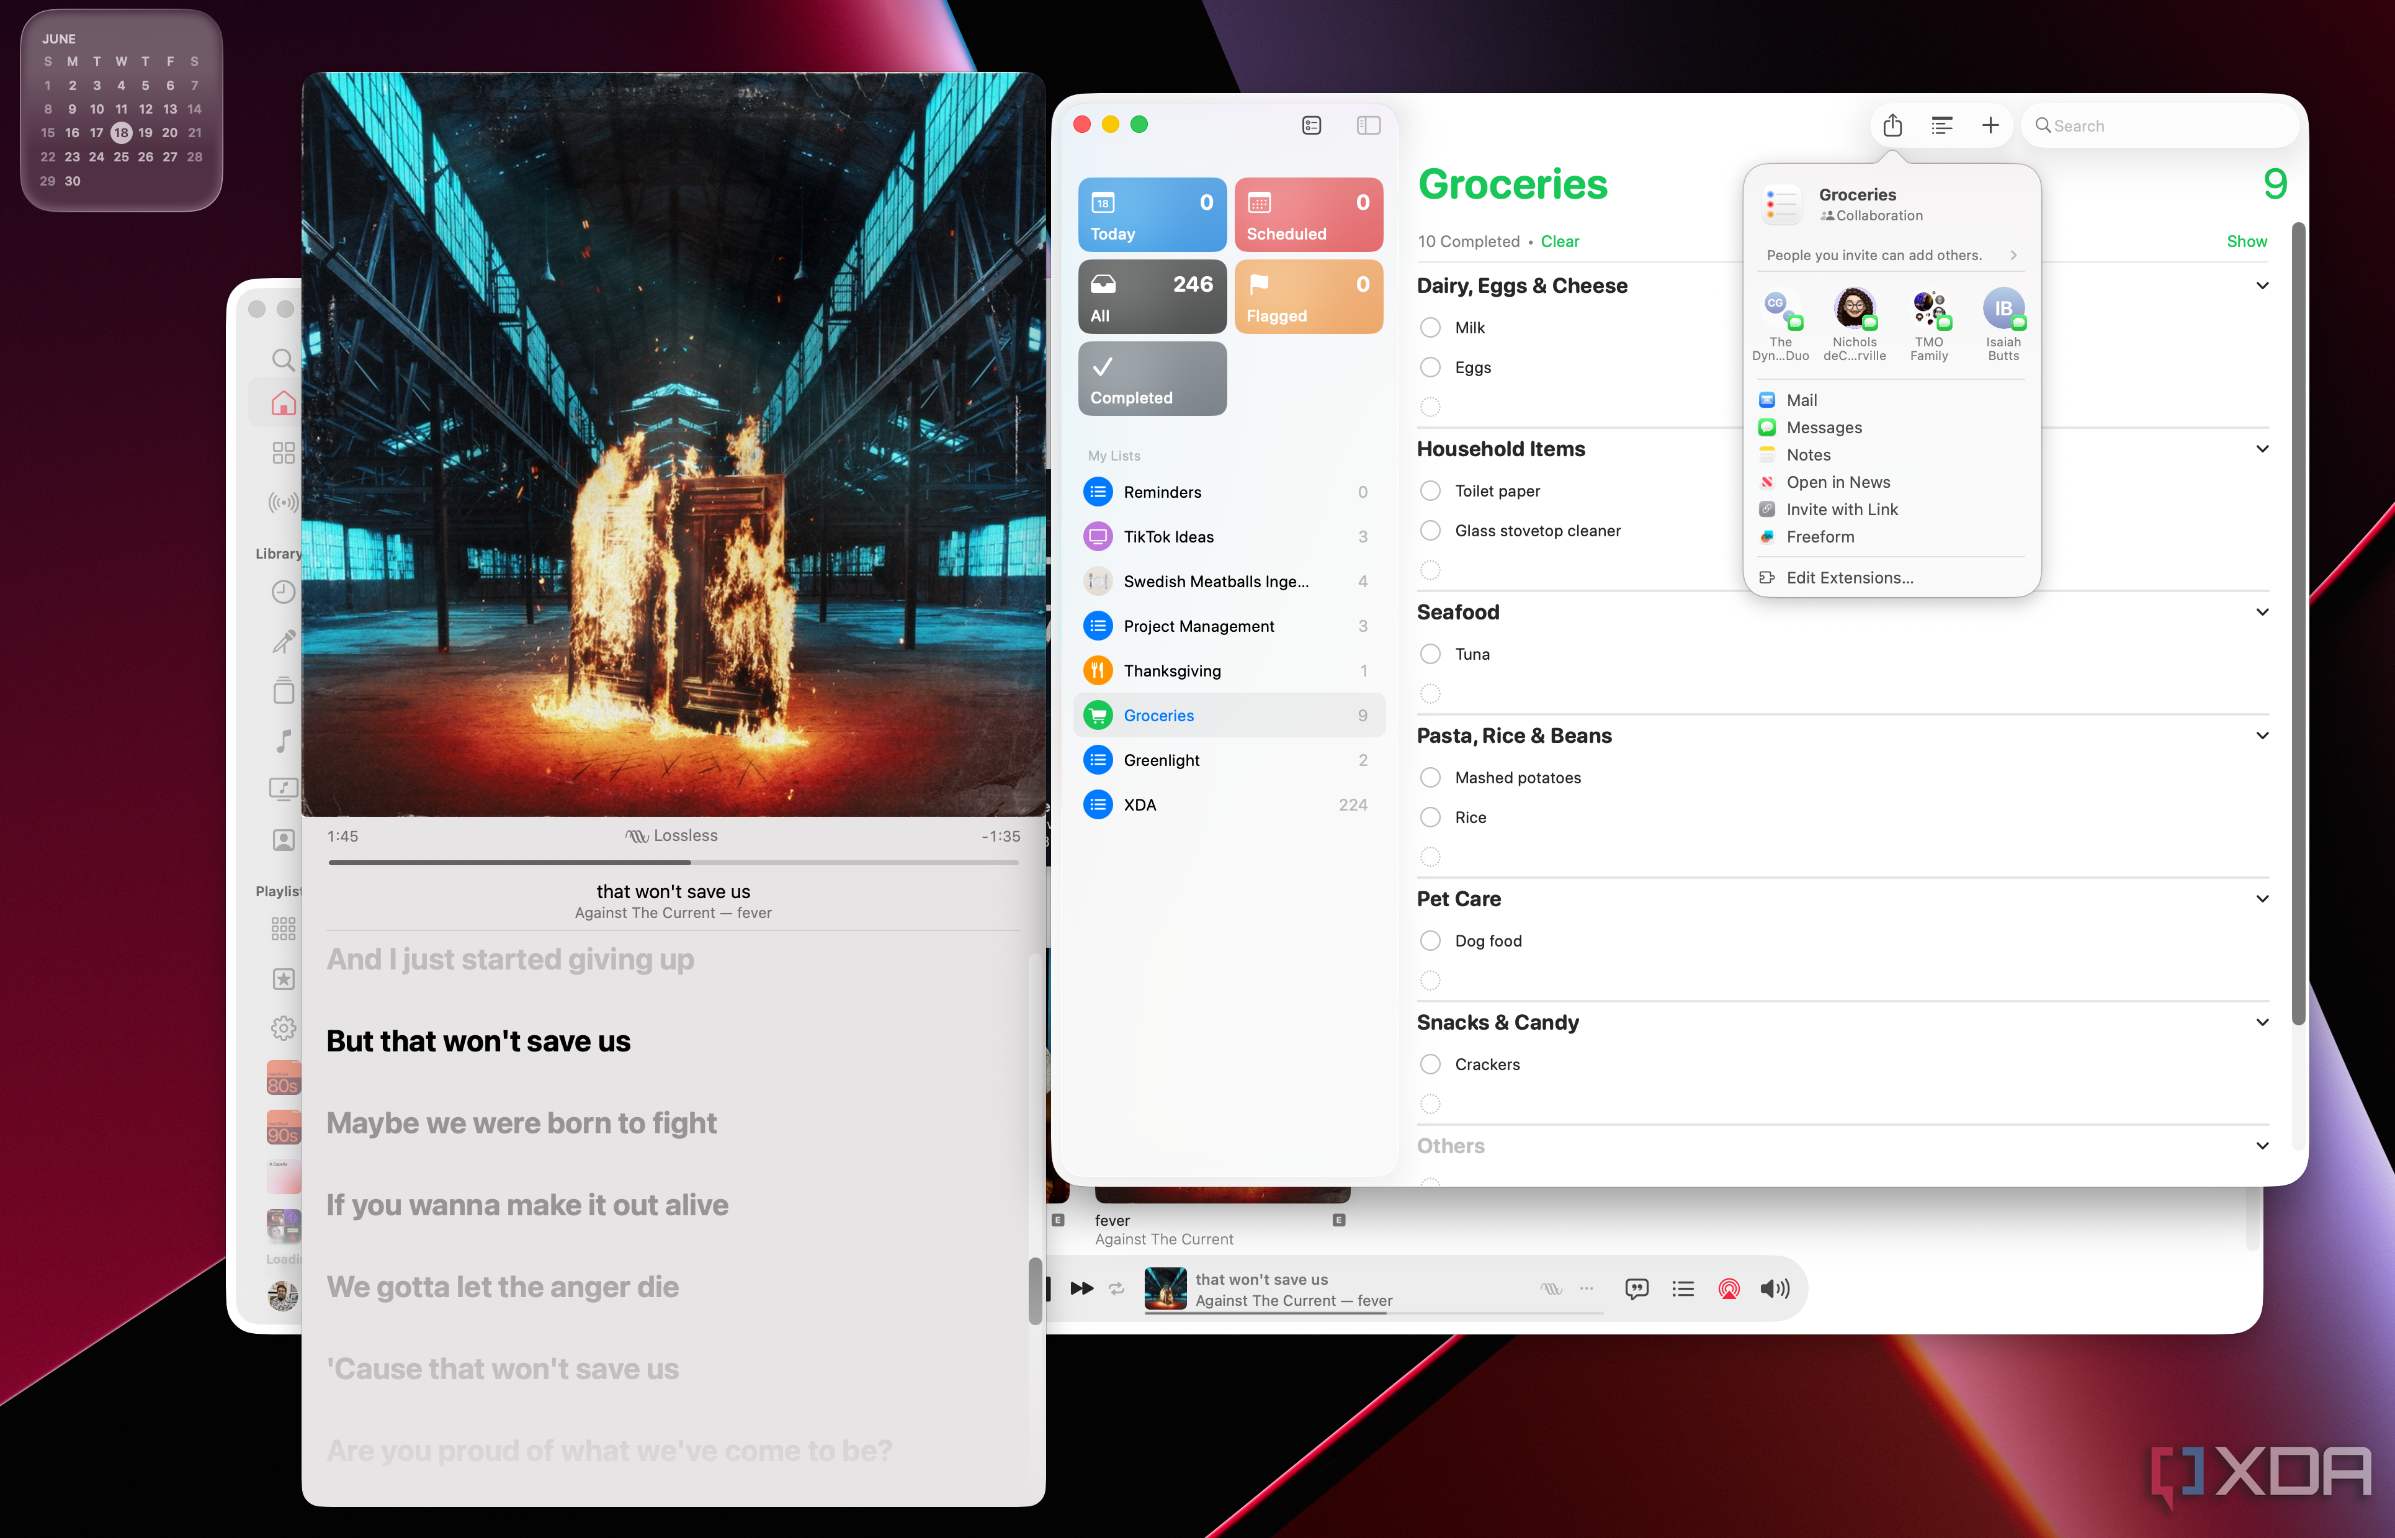Collapse the Seafood section chevron

2262,612
